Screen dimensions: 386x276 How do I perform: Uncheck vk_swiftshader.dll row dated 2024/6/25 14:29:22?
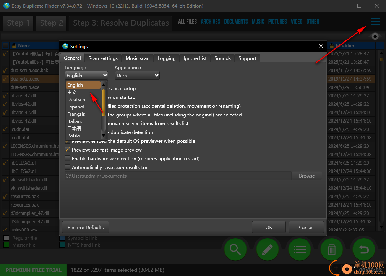(5, 180)
